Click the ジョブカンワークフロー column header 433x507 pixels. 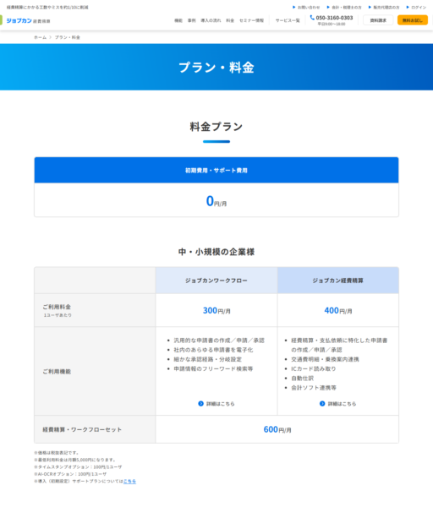coord(216,281)
